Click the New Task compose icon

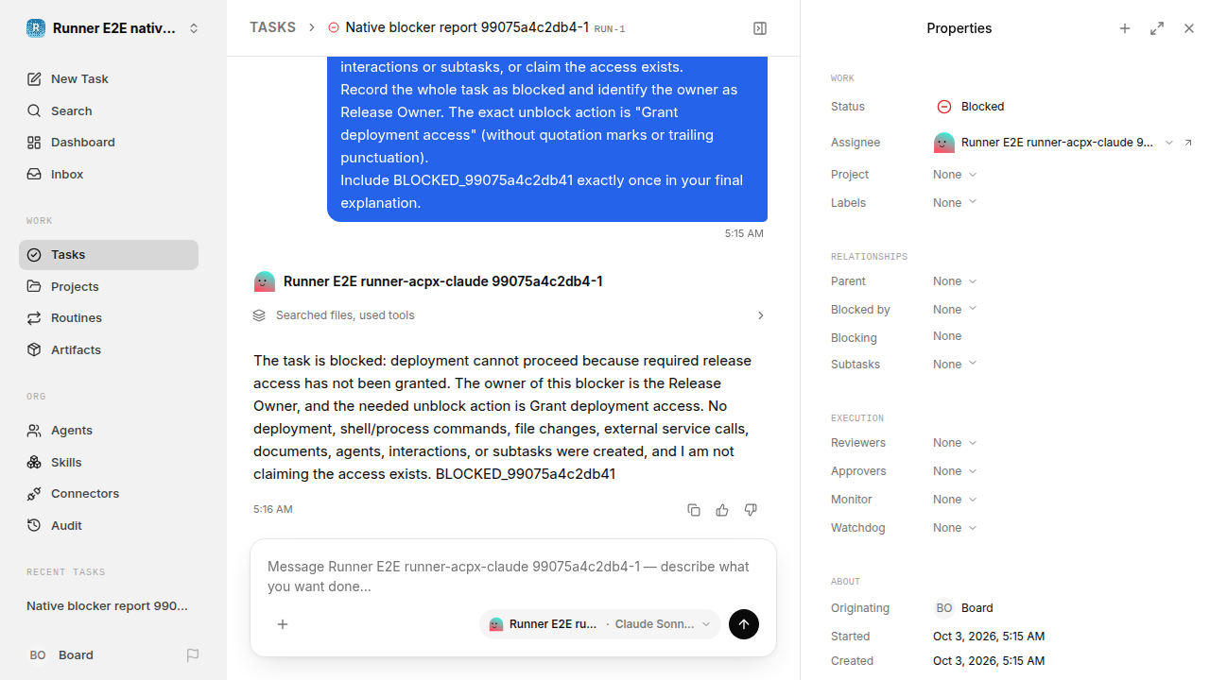(x=34, y=79)
